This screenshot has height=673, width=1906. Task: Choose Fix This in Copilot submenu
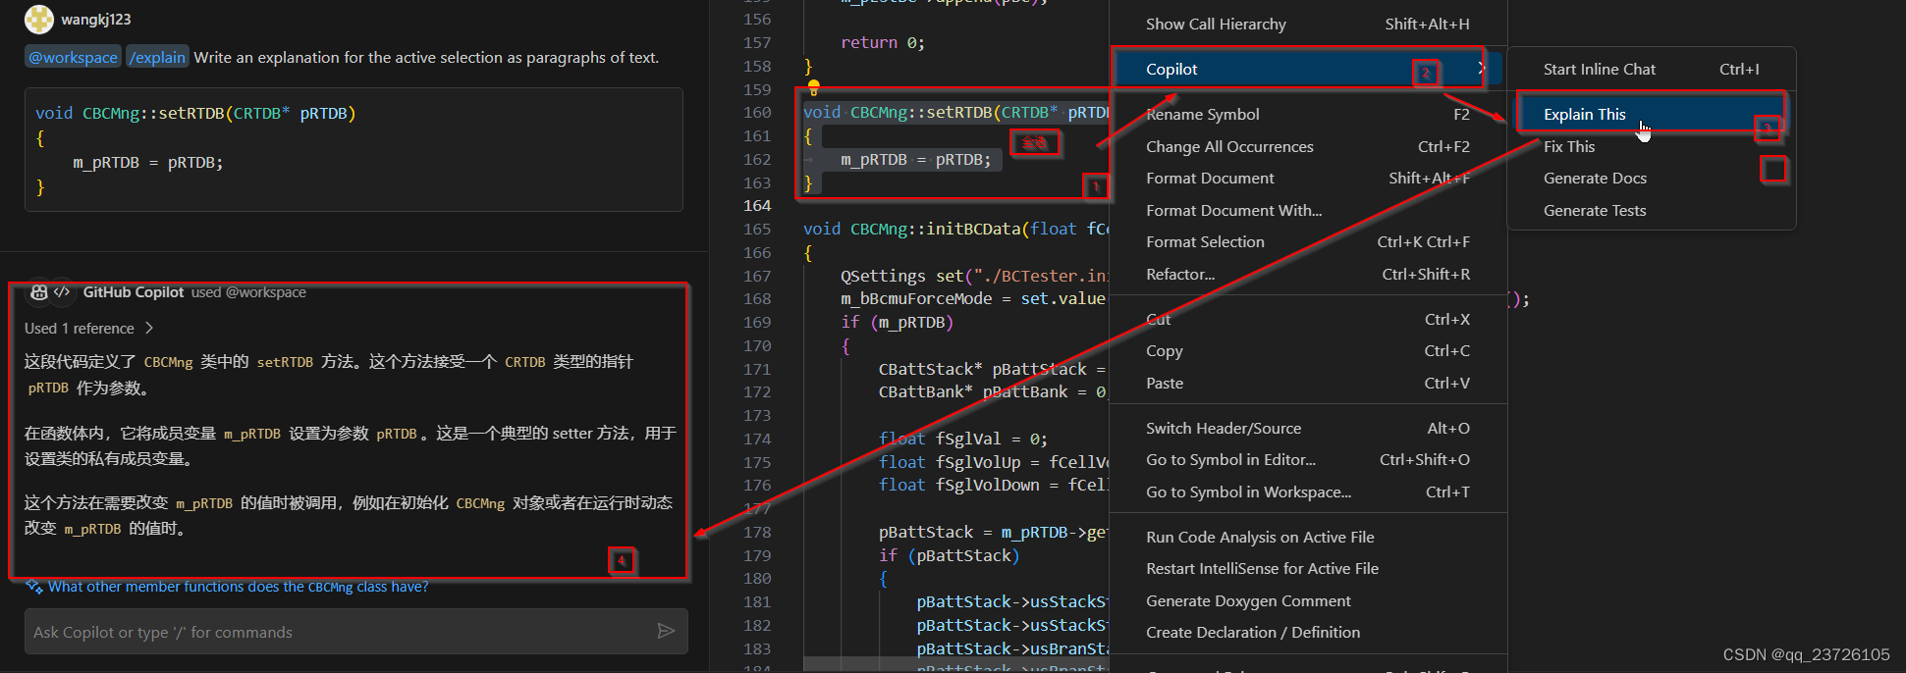[1652, 146]
